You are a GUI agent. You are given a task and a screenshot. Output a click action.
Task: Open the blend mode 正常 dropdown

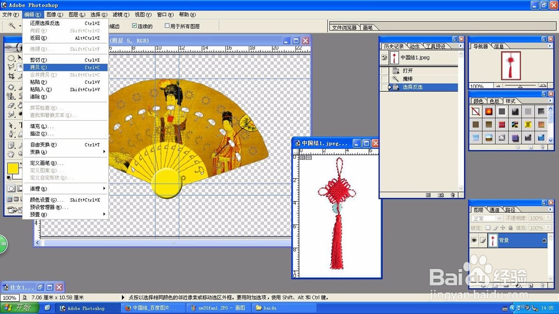(486, 218)
